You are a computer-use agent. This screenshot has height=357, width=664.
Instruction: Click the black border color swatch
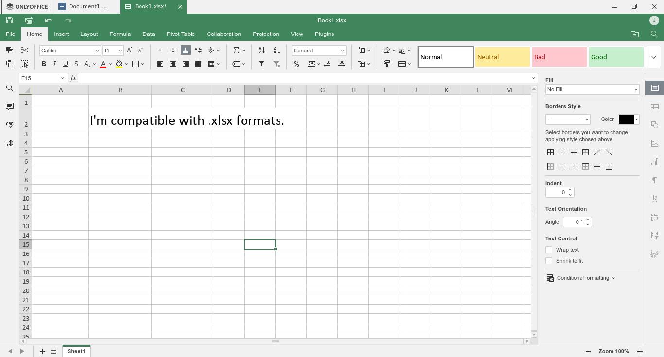(626, 119)
